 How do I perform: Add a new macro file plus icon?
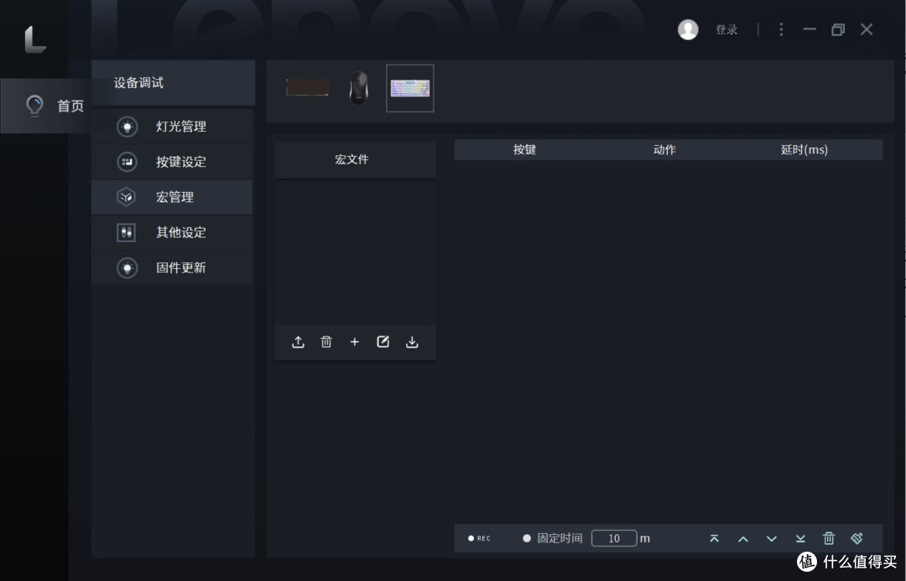(x=355, y=342)
